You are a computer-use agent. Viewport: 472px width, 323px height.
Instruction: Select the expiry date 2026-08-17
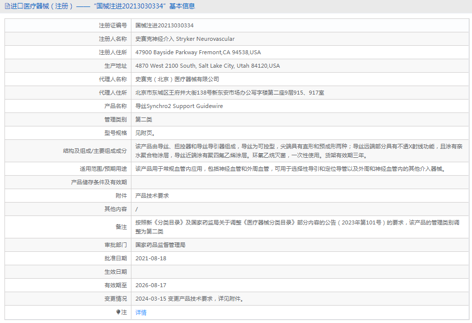(x=151, y=285)
